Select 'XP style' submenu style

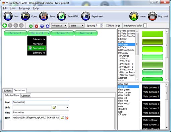[x=128, y=115]
